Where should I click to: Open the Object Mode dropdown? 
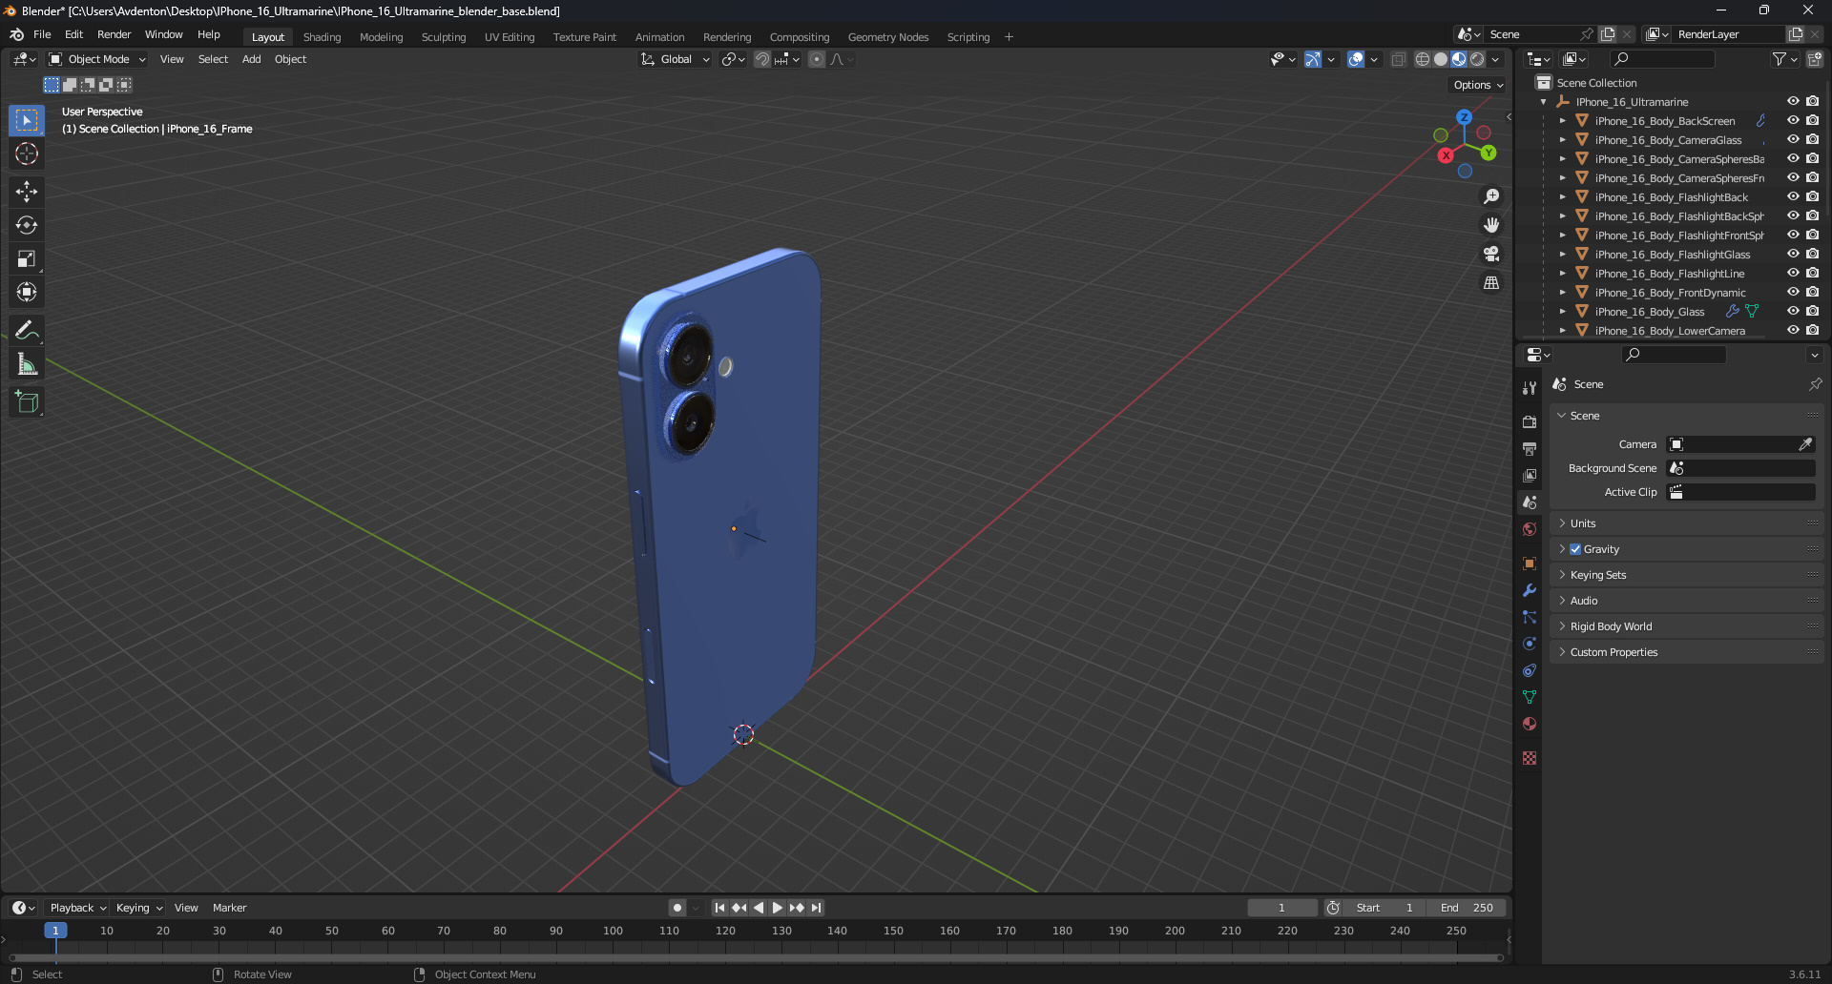[97, 59]
